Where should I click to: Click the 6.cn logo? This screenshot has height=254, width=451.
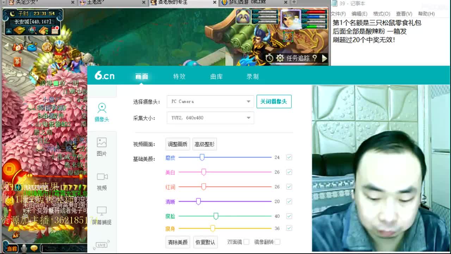coord(104,75)
